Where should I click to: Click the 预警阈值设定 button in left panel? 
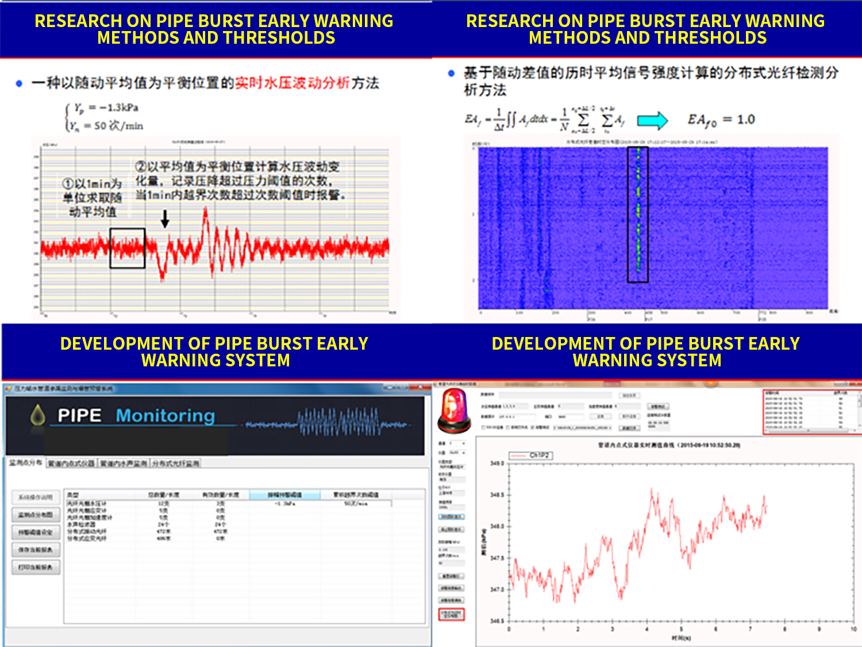pos(36,533)
